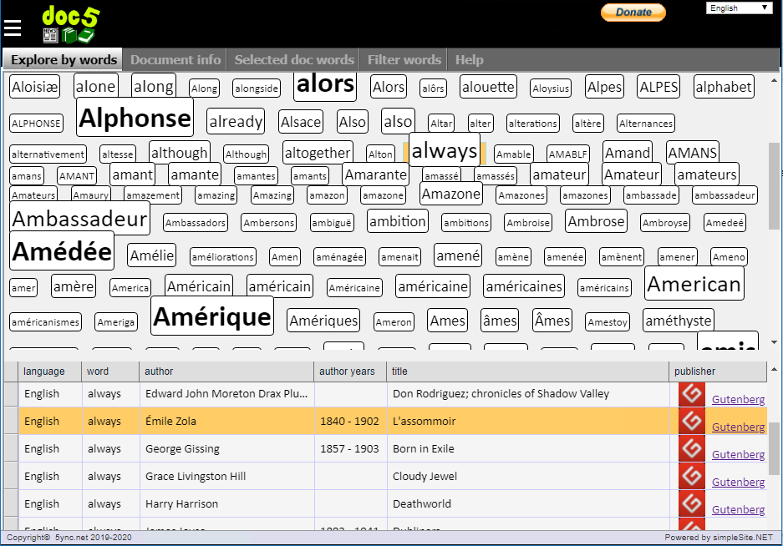Select the word 'amazement'
783x546 pixels.
click(153, 195)
